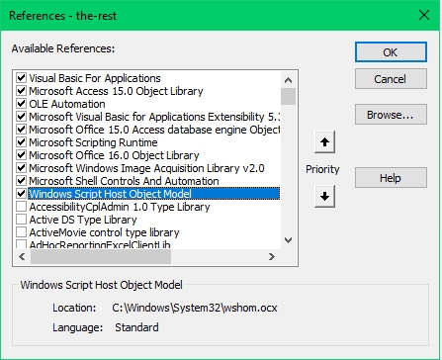Select the 'OLE Automation' row text
The height and width of the screenshot is (360, 442).
67,104
